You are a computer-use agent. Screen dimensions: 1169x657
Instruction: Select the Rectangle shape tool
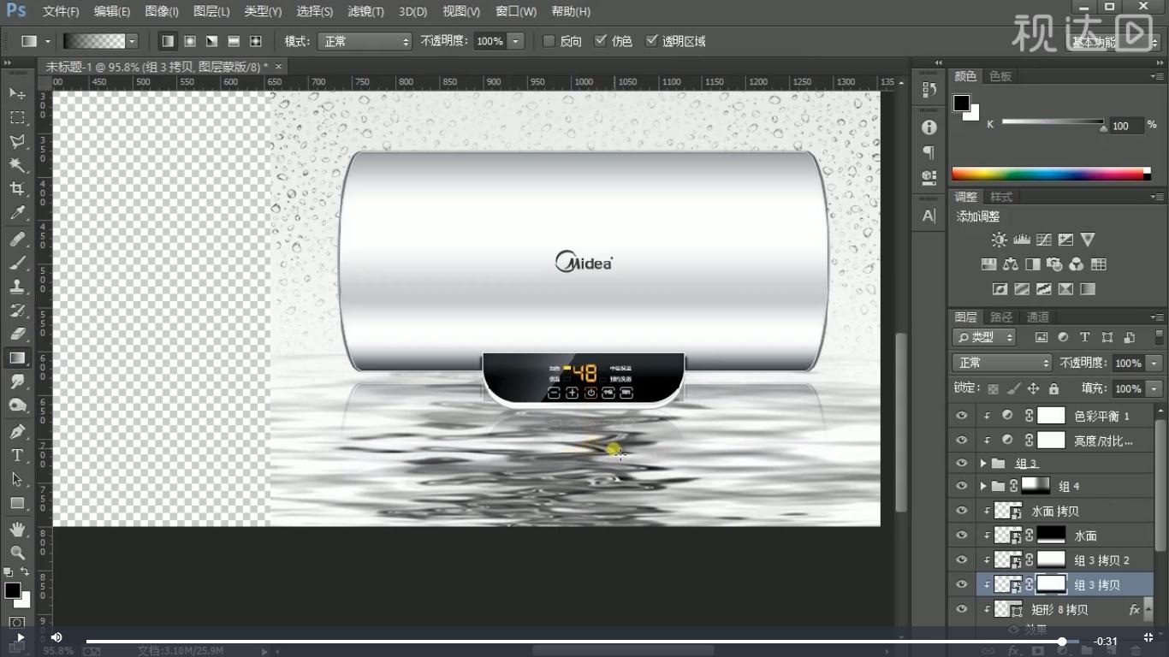click(16, 503)
